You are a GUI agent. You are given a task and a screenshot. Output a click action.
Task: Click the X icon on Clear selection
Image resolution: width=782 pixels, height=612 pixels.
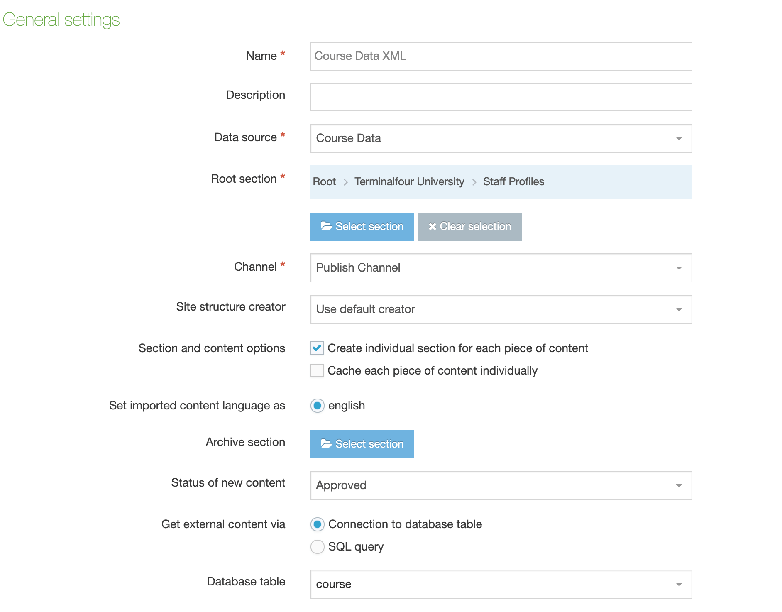(x=432, y=226)
